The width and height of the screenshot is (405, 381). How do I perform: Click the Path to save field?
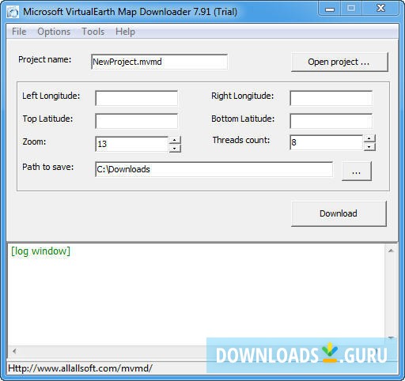(214, 169)
